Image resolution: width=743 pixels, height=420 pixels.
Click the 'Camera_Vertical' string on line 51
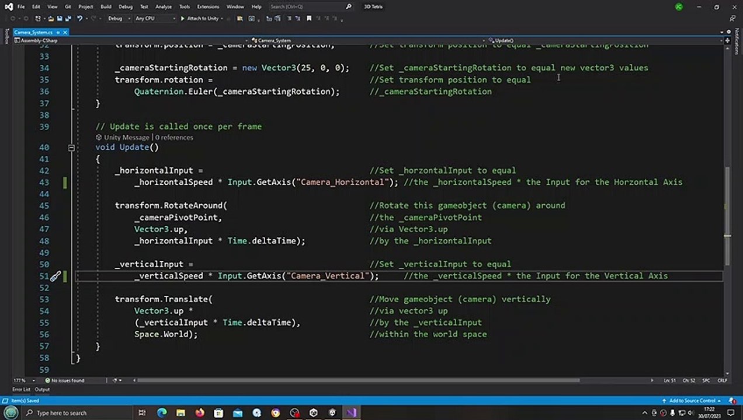(x=327, y=276)
